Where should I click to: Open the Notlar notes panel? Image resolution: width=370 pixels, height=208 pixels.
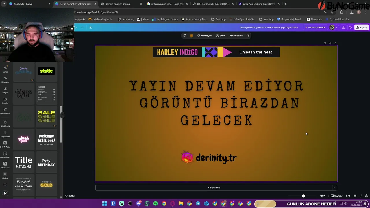[x=70, y=196]
